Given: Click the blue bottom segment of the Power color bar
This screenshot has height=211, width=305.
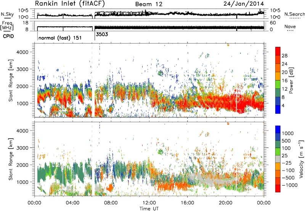Looking at the screenshot, I should coord(278,109).
